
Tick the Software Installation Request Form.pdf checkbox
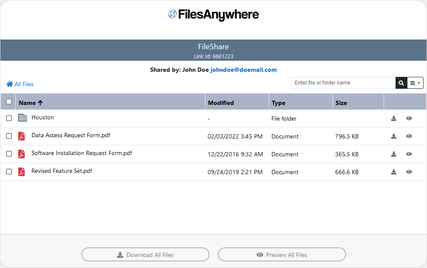[9, 154]
